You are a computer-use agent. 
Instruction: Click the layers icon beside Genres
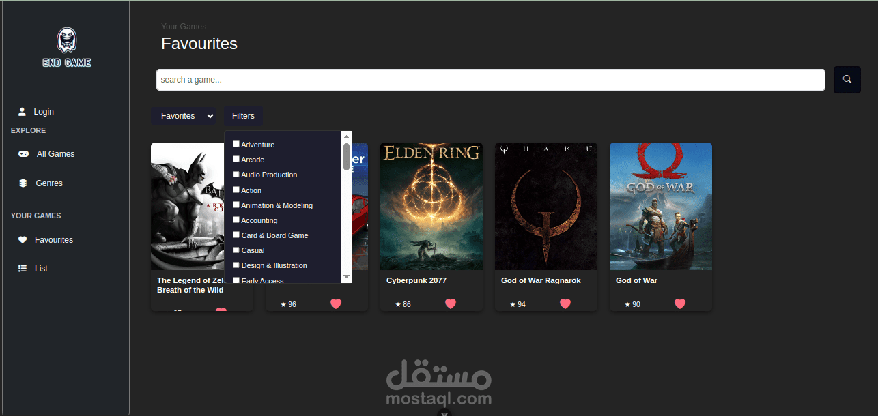pyautogui.click(x=23, y=183)
